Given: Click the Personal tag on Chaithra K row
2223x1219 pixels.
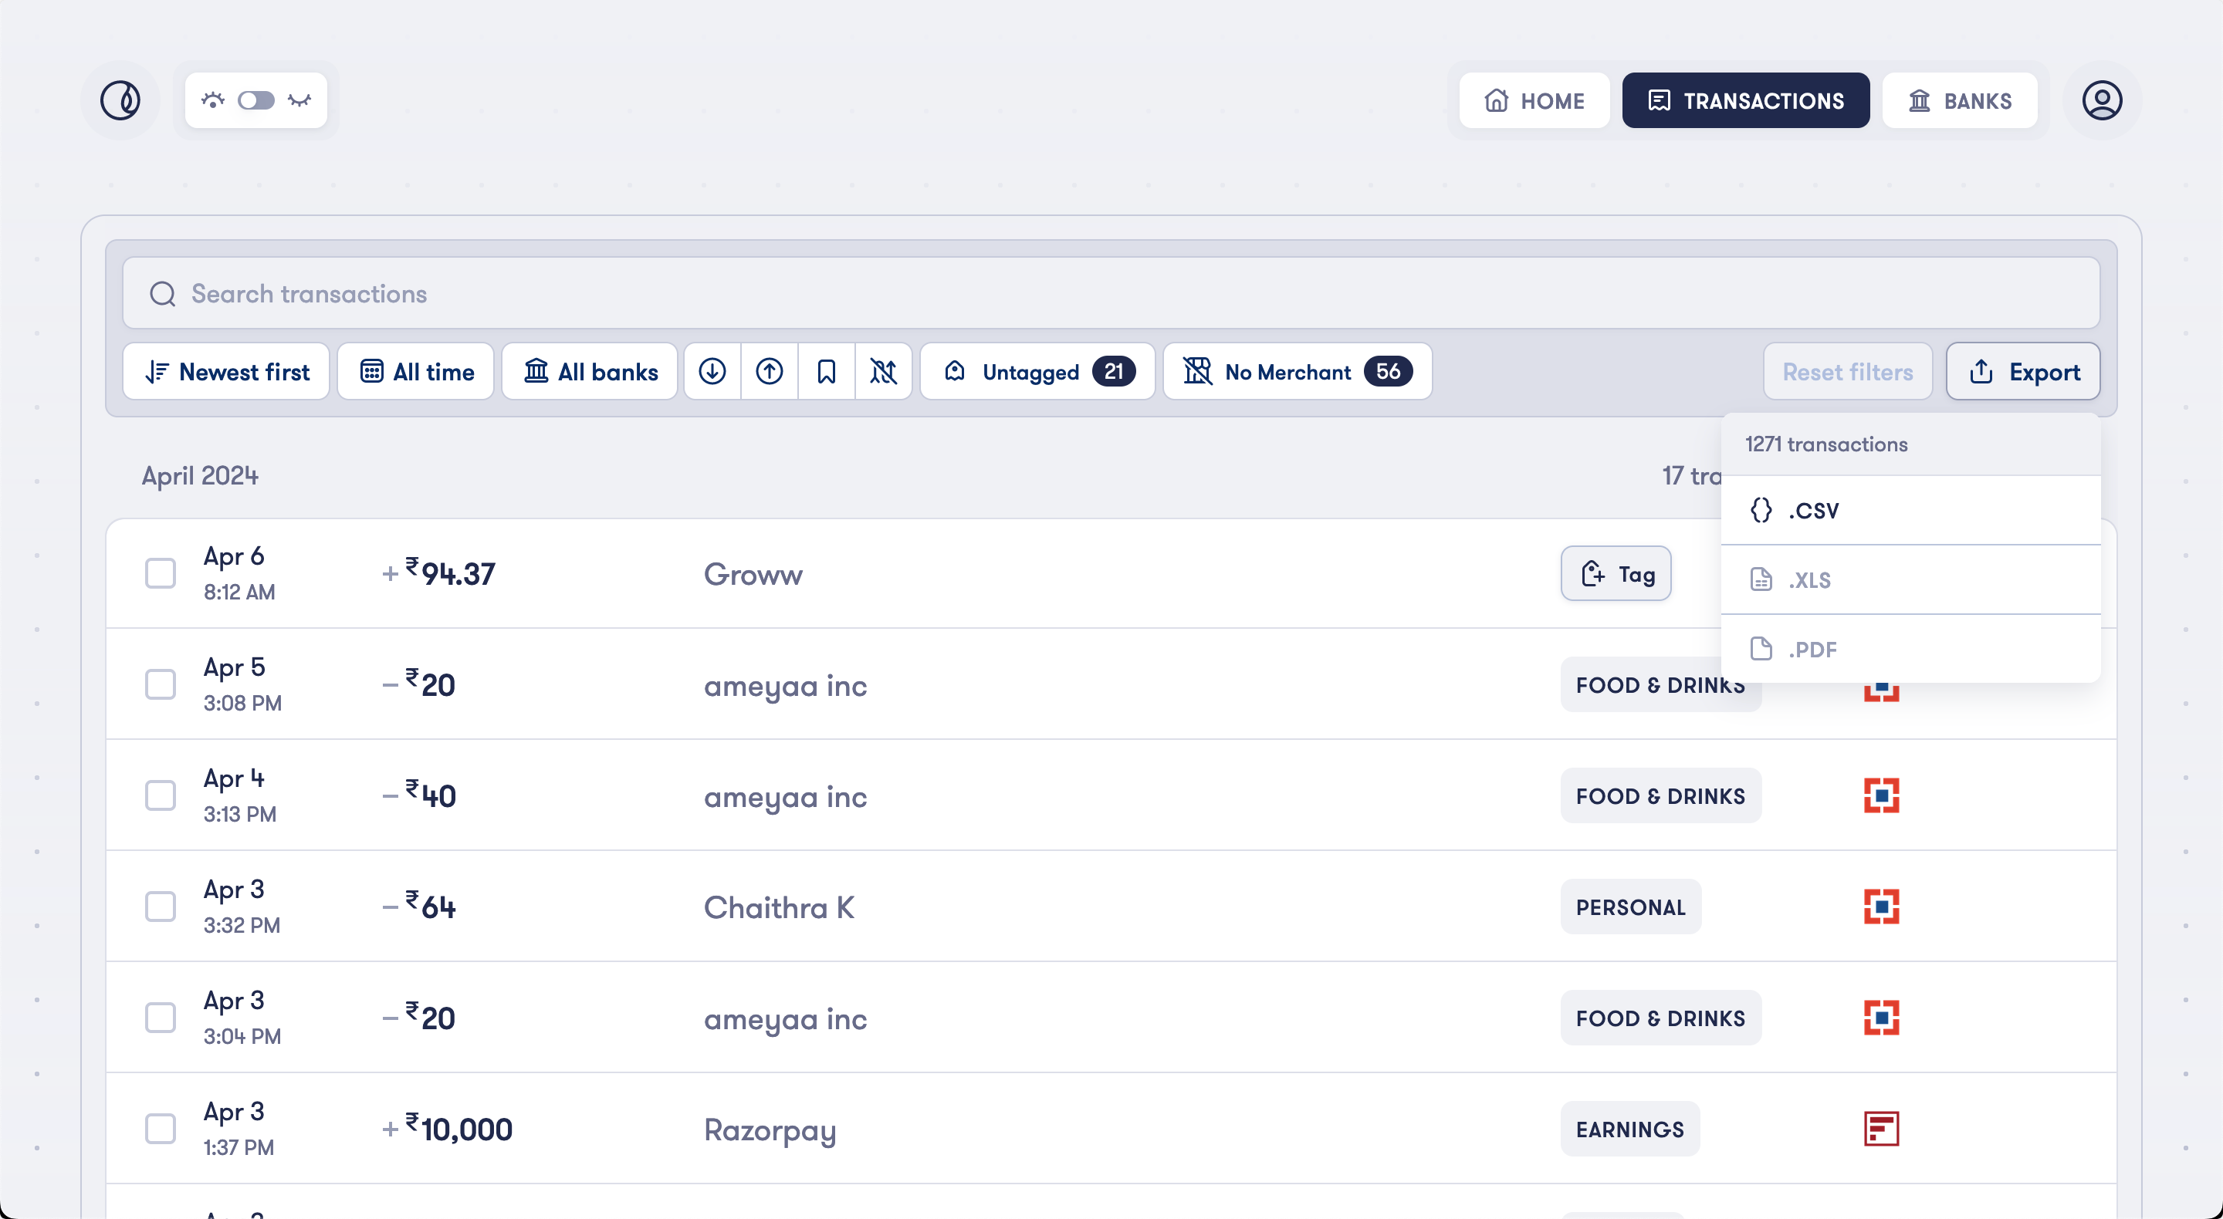Looking at the screenshot, I should pyautogui.click(x=1630, y=907).
